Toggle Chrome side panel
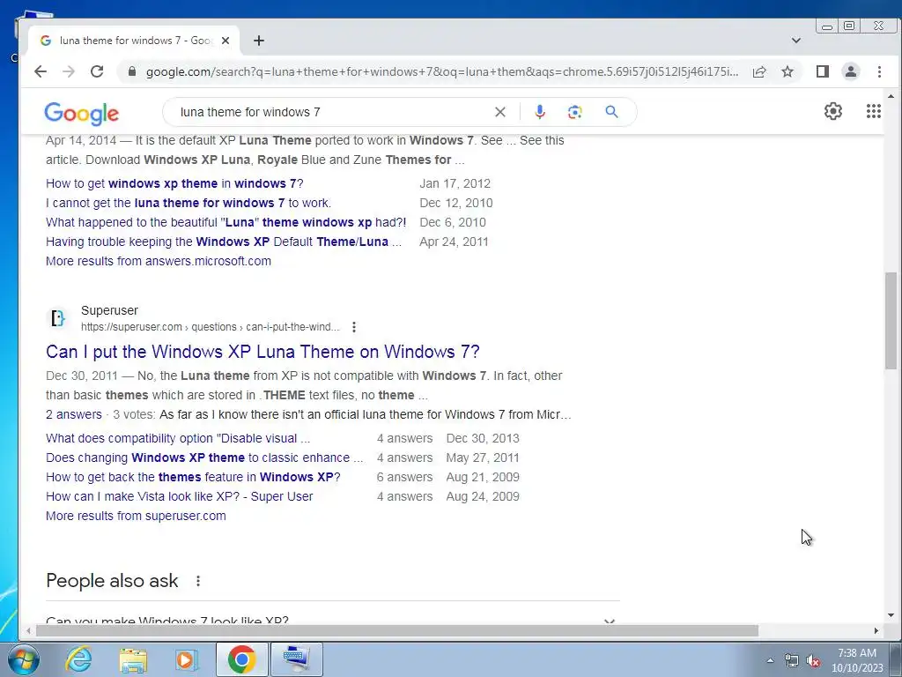 823,71
